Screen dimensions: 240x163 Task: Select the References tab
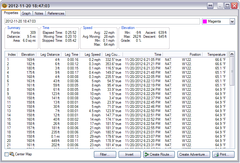click(56, 13)
